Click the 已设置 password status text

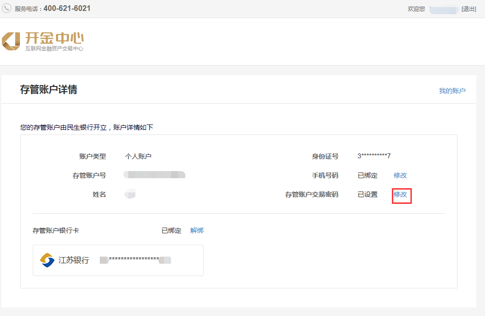pos(368,195)
